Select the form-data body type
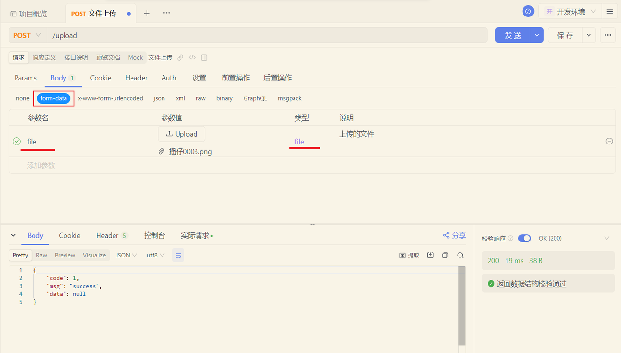This screenshot has height=353, width=621. pos(53,98)
